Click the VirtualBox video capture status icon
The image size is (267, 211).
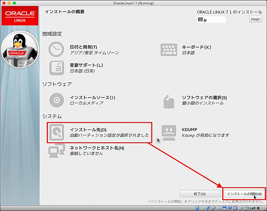(230, 208)
